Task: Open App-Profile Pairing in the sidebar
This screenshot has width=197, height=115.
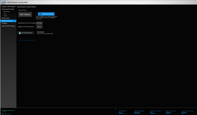Action: click(8, 26)
